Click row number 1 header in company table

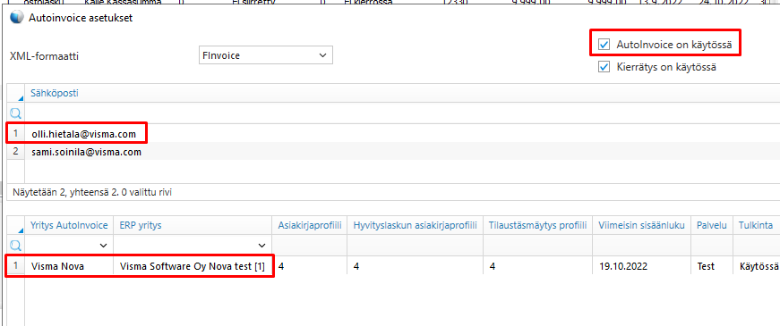[x=15, y=266]
